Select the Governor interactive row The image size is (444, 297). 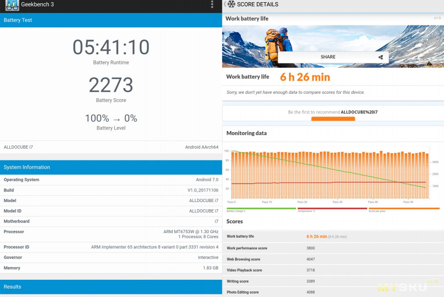(111, 258)
